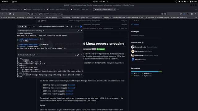Viewport: 198px width, 111px height.
Task: Open socketz contributor profile
Action: [138, 60]
